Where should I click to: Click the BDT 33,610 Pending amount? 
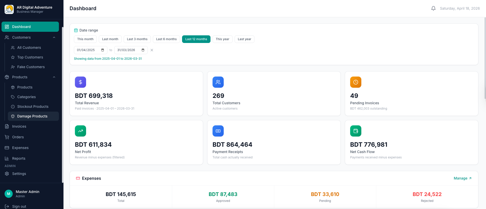[325, 194]
